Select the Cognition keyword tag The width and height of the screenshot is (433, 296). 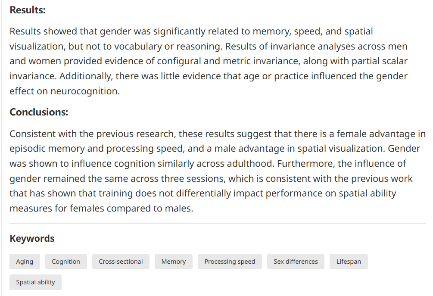(x=66, y=262)
